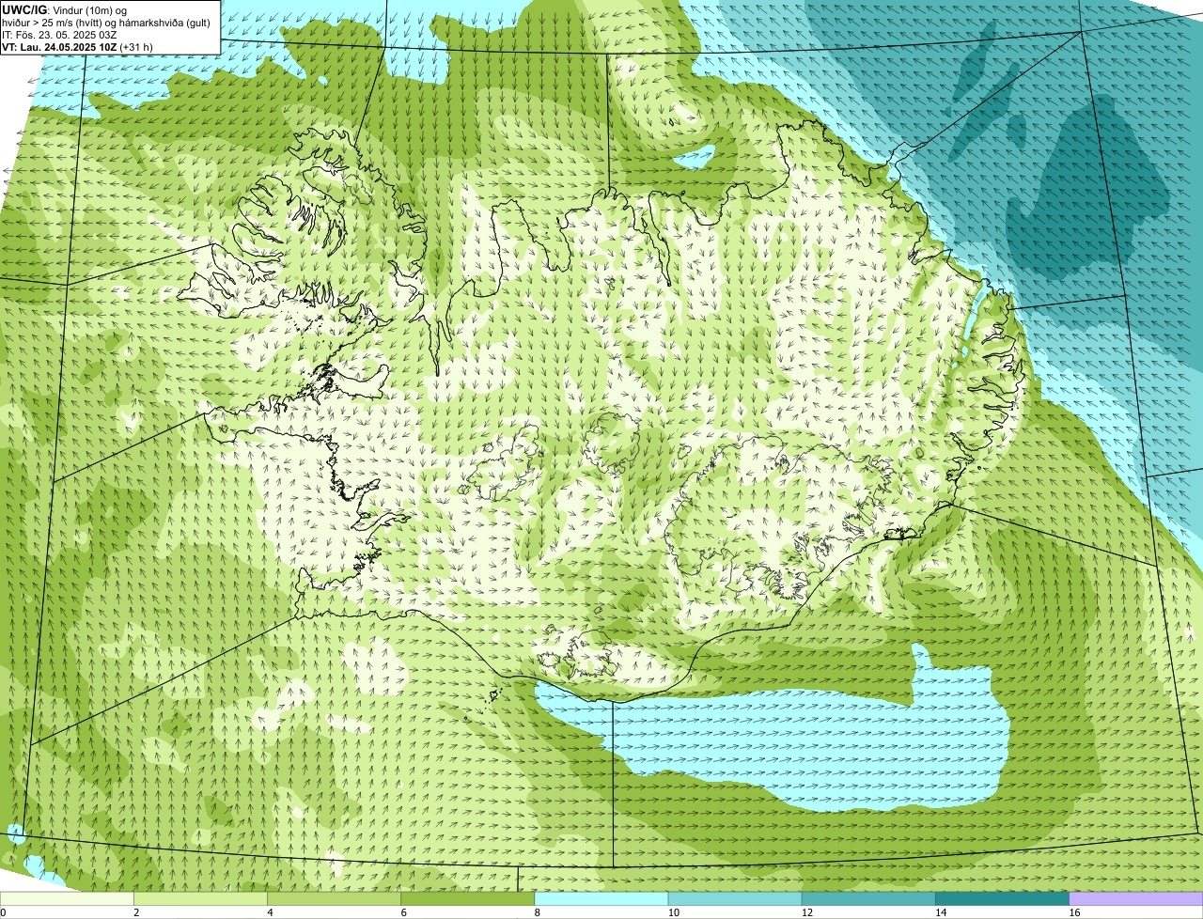This screenshot has width=1203, height=919.
Task: Click the legend tick label "16"
Action: [x=1073, y=912]
